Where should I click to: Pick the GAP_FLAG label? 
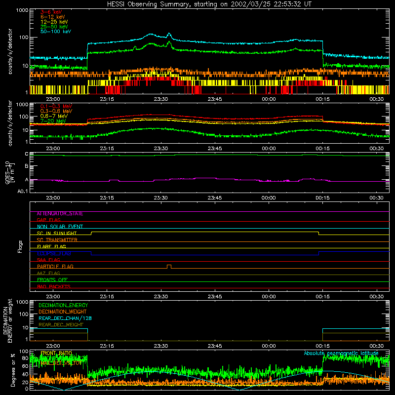click(48, 220)
